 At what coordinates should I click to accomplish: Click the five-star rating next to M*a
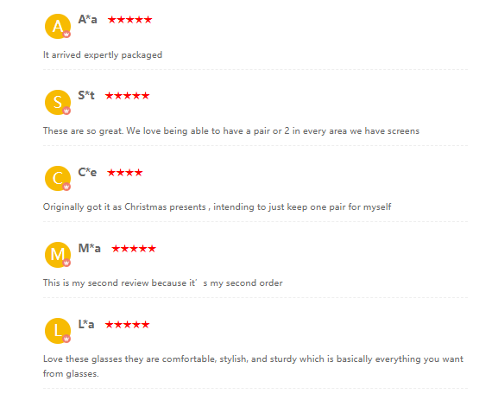[134, 248]
